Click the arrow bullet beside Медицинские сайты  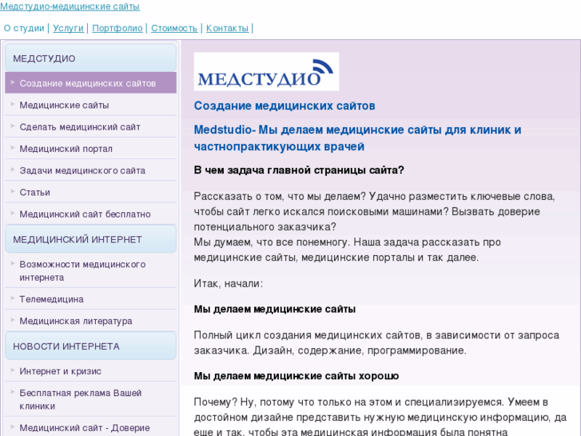[x=13, y=104]
